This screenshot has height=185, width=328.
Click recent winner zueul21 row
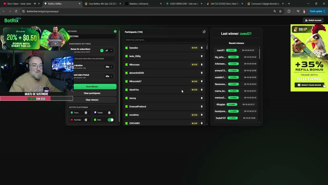click(236, 50)
